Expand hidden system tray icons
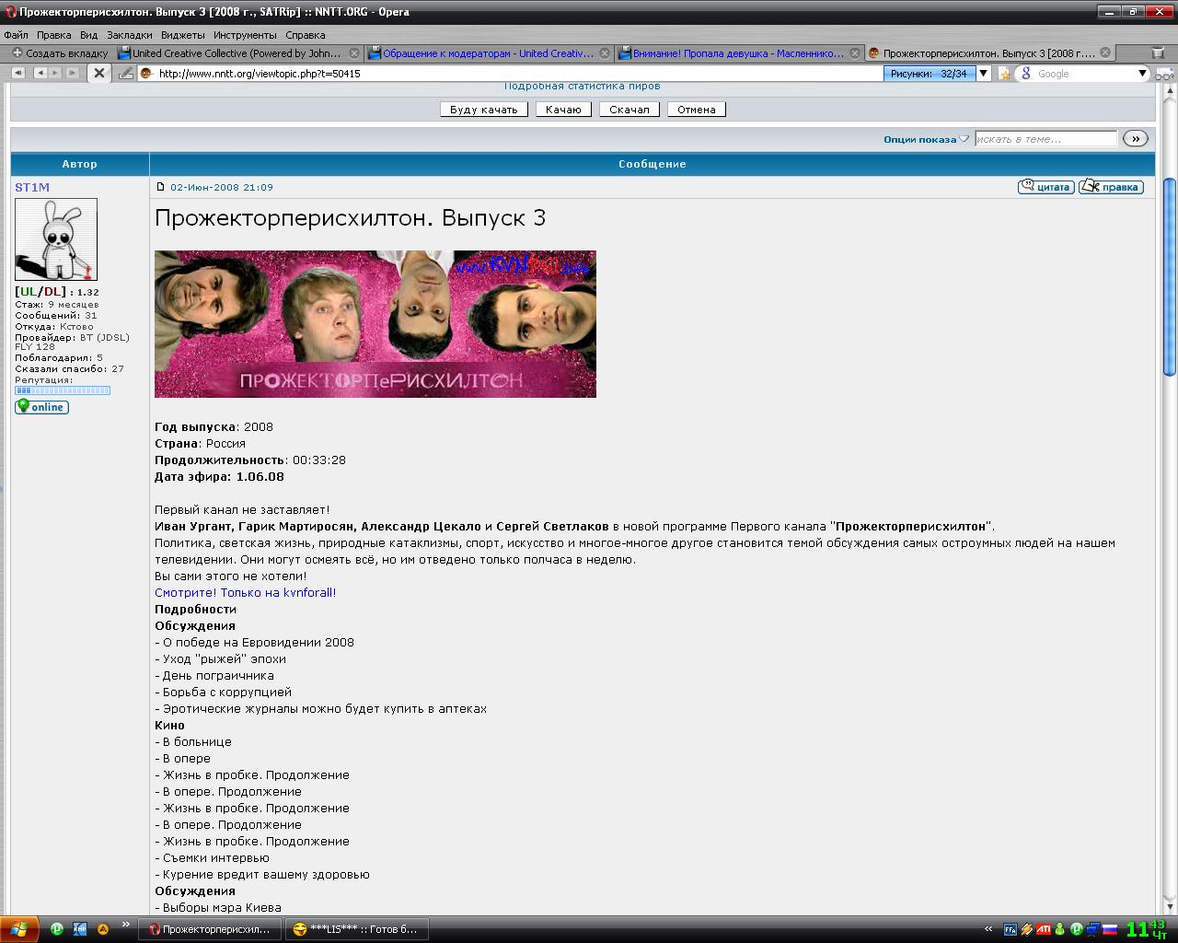Screen dimensions: 1178x943 coord(989,929)
